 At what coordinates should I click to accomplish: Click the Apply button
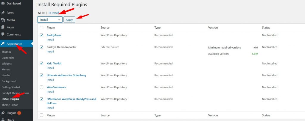point(69,20)
